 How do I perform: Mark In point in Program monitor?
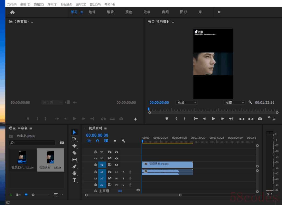click(176, 119)
